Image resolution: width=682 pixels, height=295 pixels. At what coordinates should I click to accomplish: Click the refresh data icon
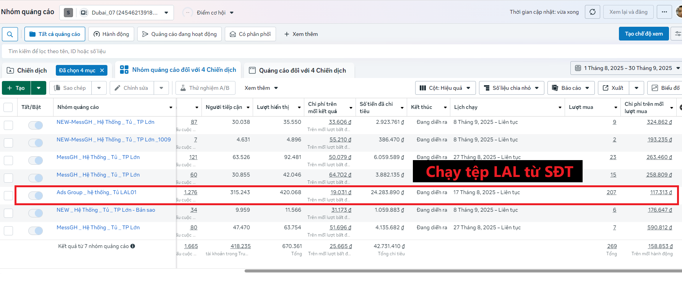coord(592,12)
